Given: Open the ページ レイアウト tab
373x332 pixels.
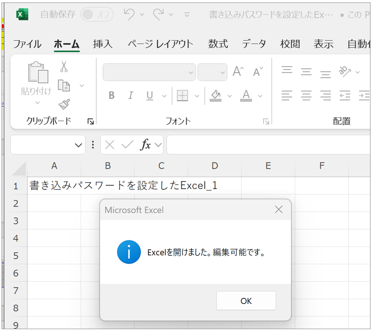Looking at the screenshot, I should click(161, 44).
